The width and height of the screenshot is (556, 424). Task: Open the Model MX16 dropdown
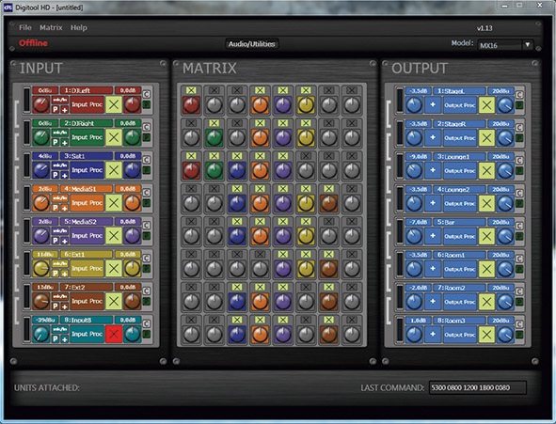click(504, 45)
